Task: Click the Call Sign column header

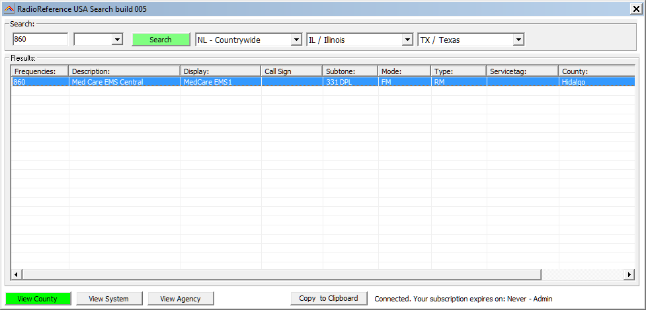Action: click(x=292, y=71)
